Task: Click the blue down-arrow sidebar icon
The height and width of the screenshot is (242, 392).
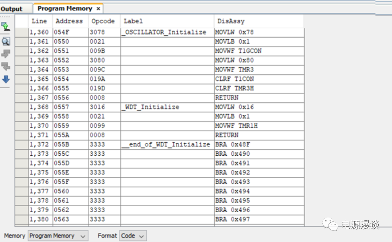Action: click(x=6, y=79)
